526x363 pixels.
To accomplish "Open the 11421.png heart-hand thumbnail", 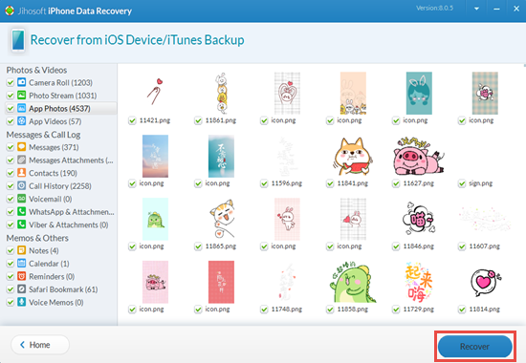I will pos(155,91).
